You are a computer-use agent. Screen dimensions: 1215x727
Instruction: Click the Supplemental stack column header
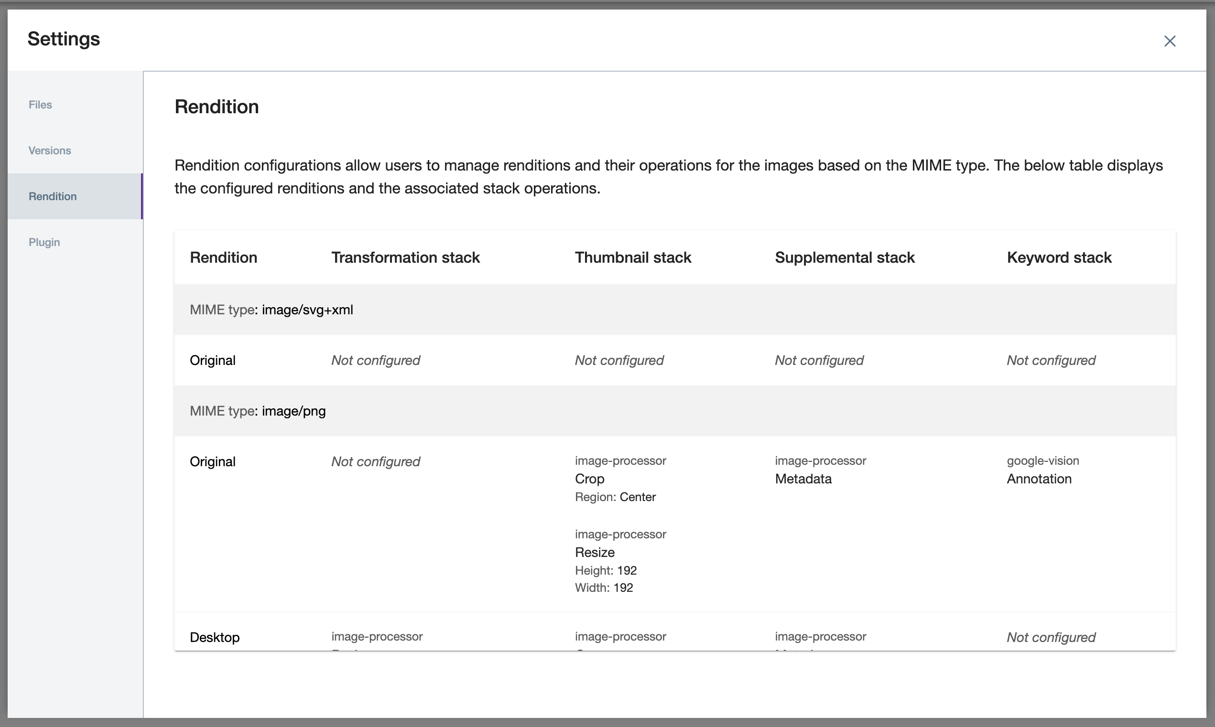(845, 257)
